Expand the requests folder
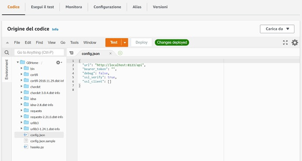 coord(21,110)
